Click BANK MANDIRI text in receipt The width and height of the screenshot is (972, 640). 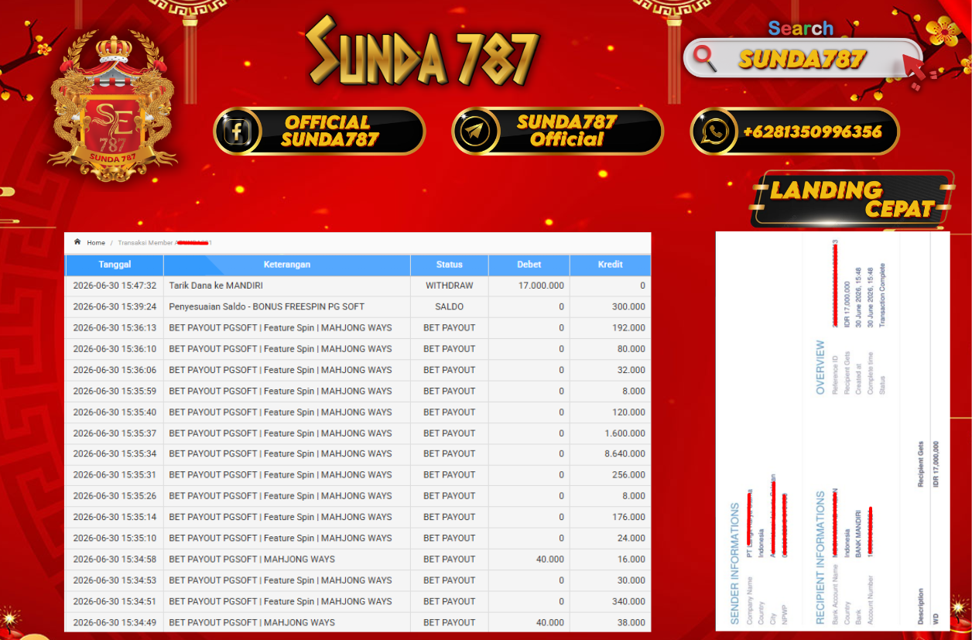[x=859, y=534]
